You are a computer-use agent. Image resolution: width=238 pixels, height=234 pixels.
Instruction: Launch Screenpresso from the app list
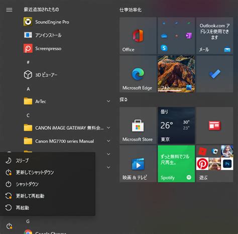pyautogui.click(x=67, y=49)
